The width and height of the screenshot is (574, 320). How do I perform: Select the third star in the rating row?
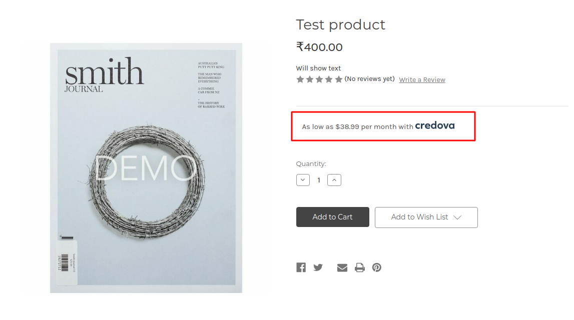coord(319,79)
